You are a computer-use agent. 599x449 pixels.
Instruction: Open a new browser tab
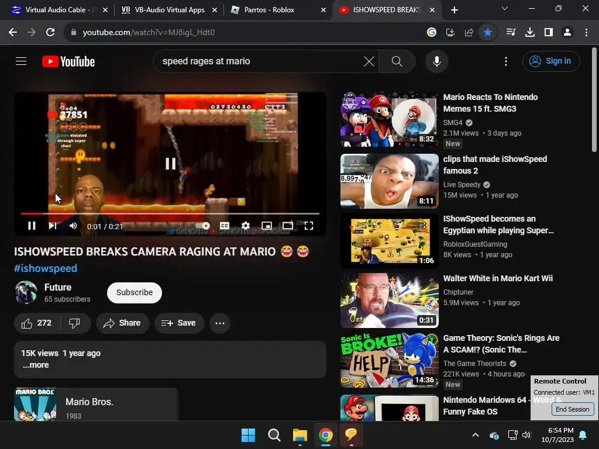pos(454,10)
